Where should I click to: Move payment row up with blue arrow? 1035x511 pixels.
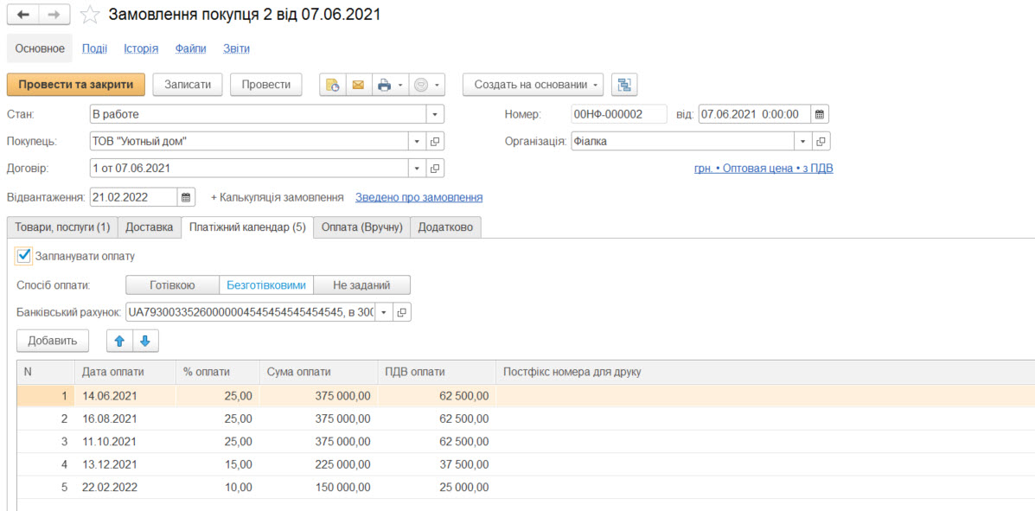[119, 341]
